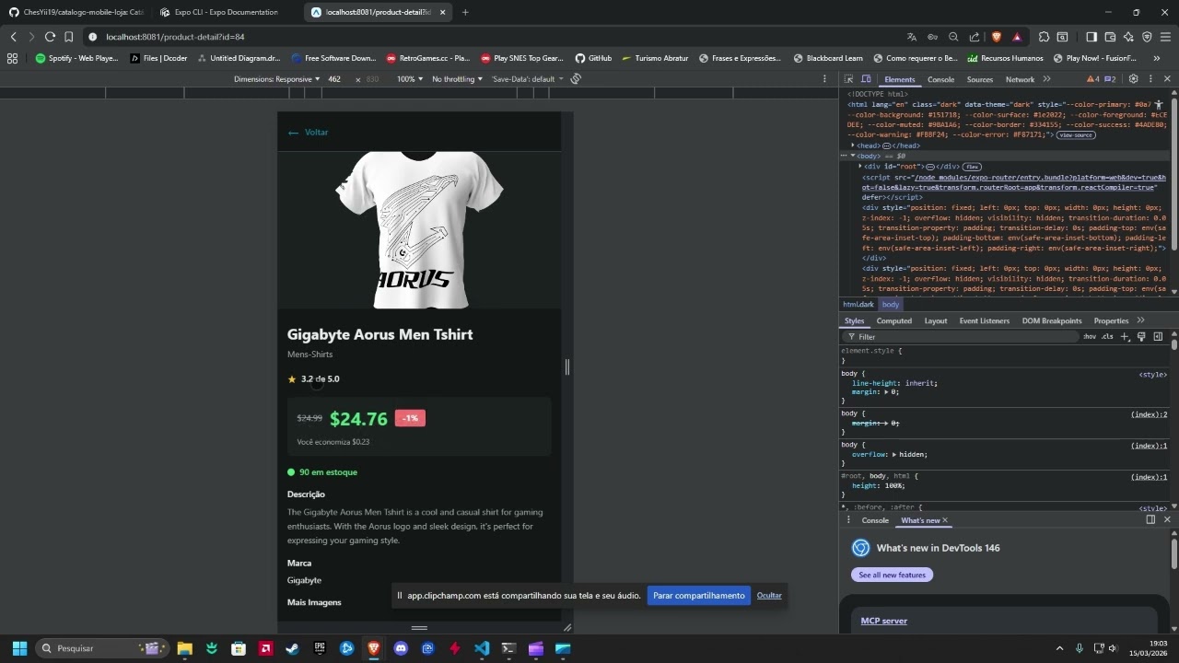Expand the overflow hidden shorthand triangle
The image size is (1179, 663).
point(893,455)
